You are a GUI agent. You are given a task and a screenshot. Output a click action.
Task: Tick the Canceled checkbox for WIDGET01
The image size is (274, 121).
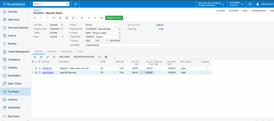(206, 68)
